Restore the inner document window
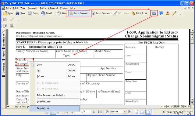 [x=189, y=8]
